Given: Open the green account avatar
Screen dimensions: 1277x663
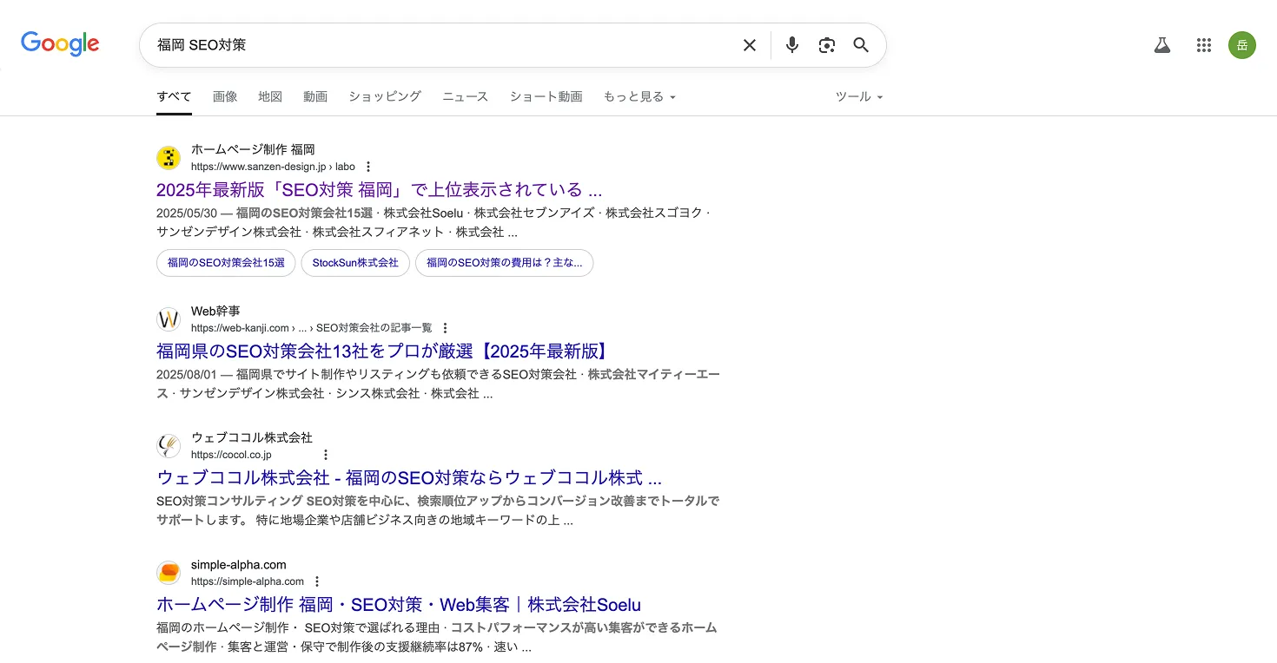Looking at the screenshot, I should point(1241,45).
